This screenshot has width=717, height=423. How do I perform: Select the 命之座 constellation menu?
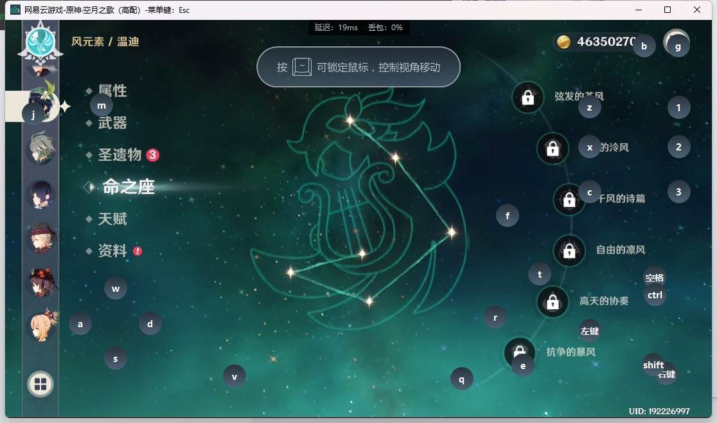pos(128,186)
